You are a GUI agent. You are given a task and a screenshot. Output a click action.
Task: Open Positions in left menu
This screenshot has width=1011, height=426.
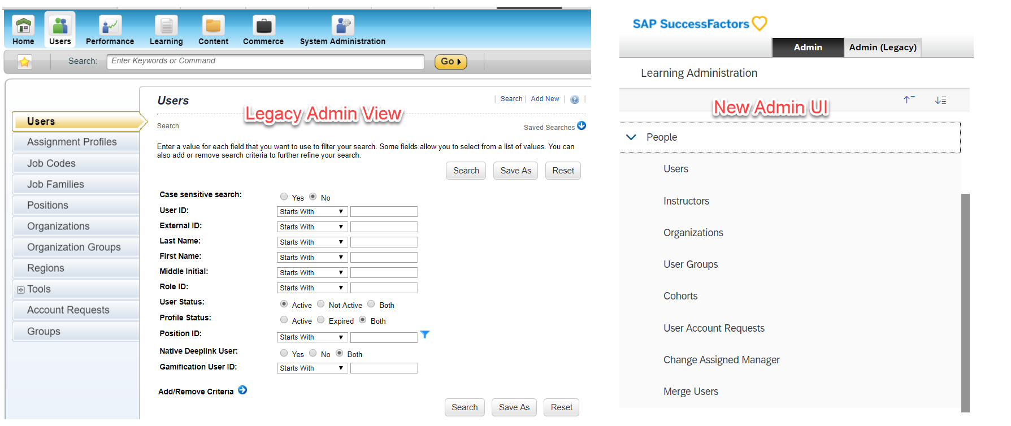point(76,205)
